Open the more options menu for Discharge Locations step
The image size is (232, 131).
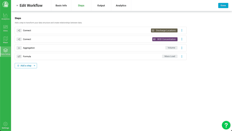click(x=182, y=30)
